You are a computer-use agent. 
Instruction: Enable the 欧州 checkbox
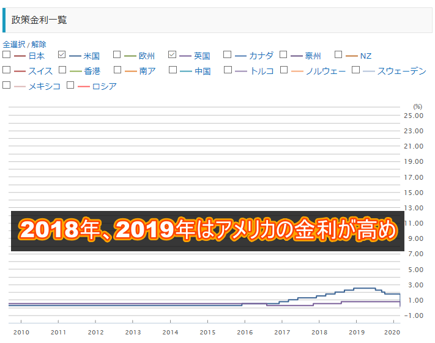[117, 54]
